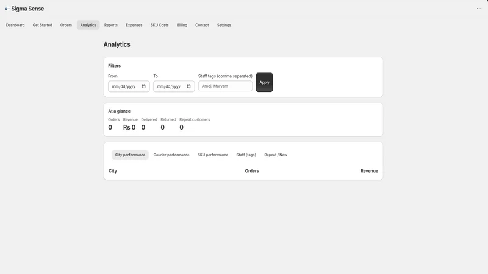View the SKU performance tab
The height and width of the screenshot is (274, 488).
tap(212, 155)
